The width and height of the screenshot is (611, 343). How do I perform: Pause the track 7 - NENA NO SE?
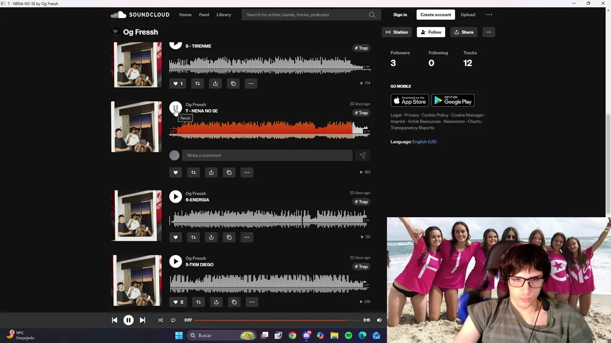(175, 108)
